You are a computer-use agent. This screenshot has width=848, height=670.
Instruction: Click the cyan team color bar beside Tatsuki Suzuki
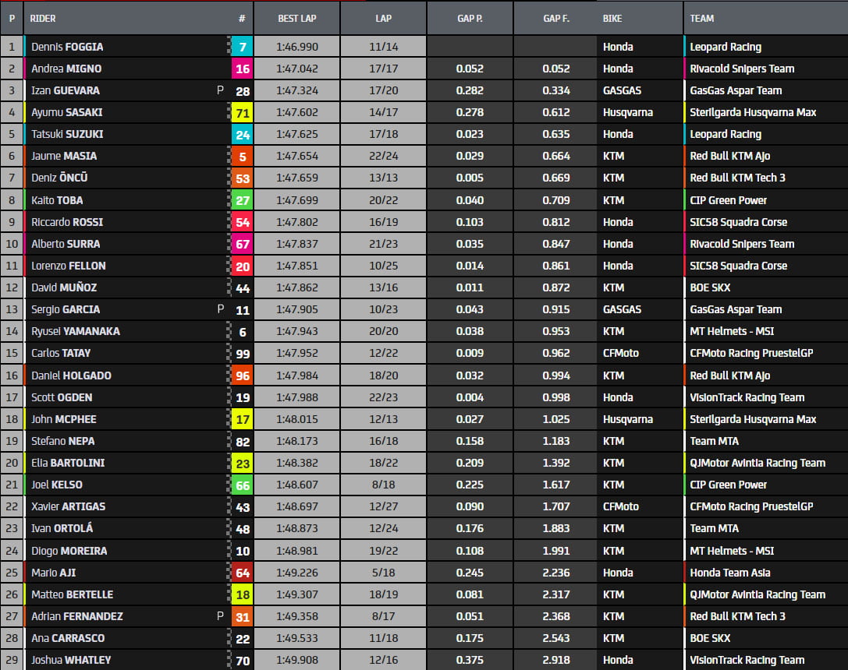click(26, 134)
